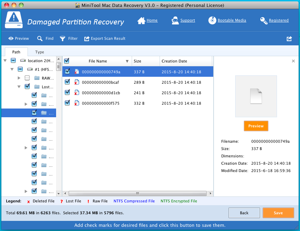Image resolution: width=300 pixels, height=231 pixels.
Task: Collapse the location 2 tree node
Action: [5, 61]
